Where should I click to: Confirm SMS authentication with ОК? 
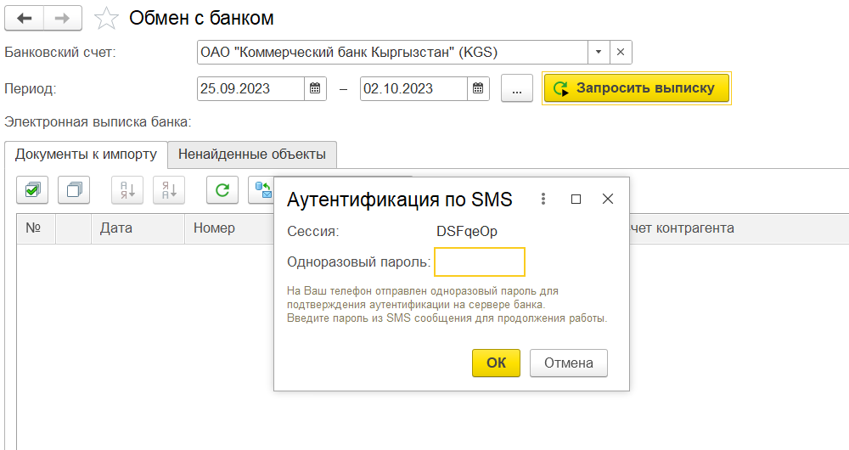[496, 363]
